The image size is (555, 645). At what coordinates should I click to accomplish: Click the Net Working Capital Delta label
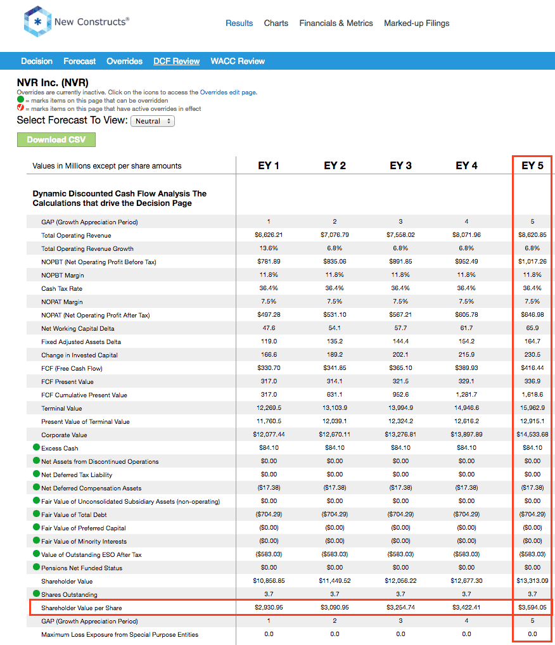[78, 329]
